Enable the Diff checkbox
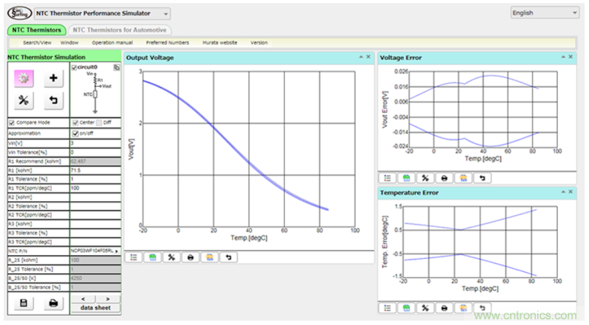The image size is (589, 325). pyautogui.click(x=99, y=122)
